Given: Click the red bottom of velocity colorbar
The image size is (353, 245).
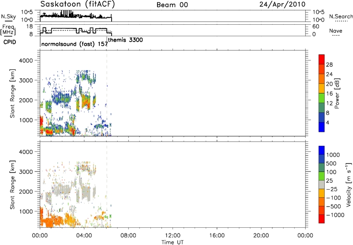Looking at the screenshot, I should 322,219.
